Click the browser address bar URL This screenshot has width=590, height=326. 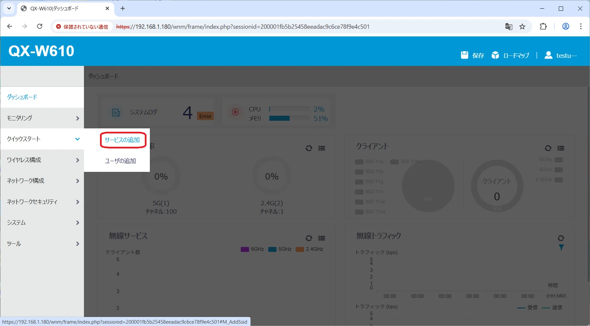(x=243, y=27)
